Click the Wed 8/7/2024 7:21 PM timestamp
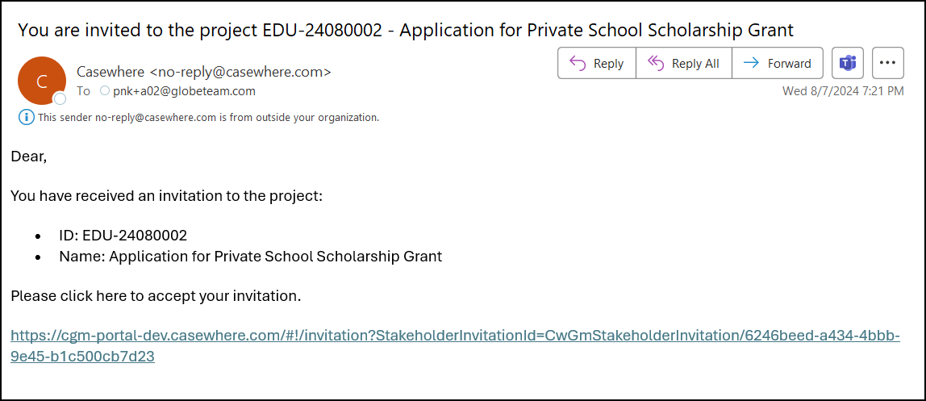Image resolution: width=926 pixels, height=401 pixels. pyautogui.click(x=843, y=91)
